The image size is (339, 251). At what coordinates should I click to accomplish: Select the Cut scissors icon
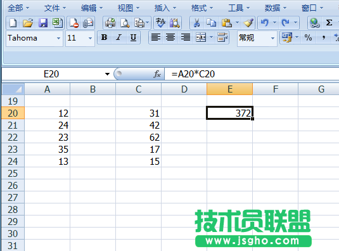[196, 23]
